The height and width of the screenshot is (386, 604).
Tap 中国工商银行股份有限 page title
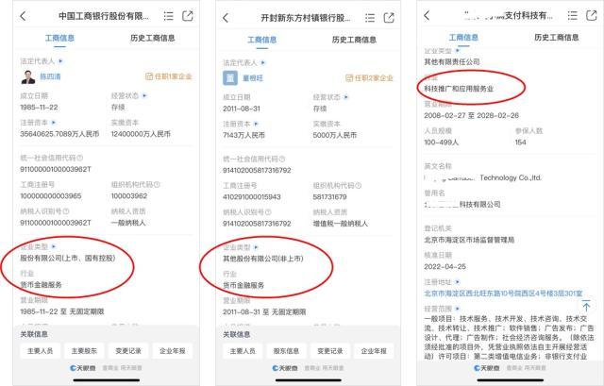click(x=104, y=16)
